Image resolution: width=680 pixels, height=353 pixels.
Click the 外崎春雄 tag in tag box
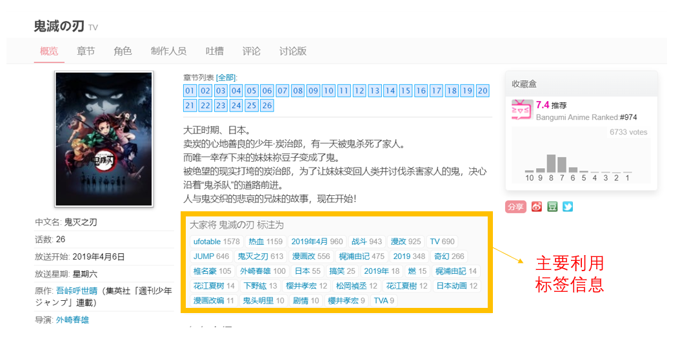(x=263, y=271)
